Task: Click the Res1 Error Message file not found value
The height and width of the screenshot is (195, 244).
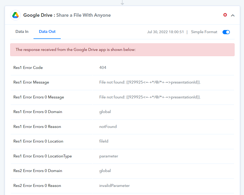Action: [150, 82]
